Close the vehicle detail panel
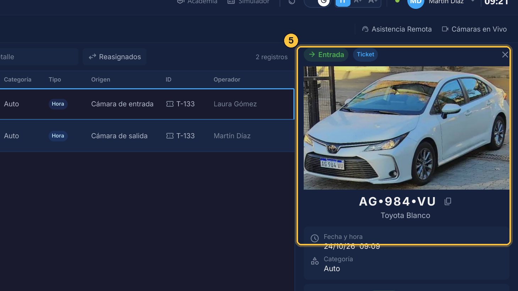The image size is (518, 291). click(x=505, y=55)
